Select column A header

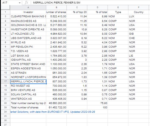(x=28, y=7)
